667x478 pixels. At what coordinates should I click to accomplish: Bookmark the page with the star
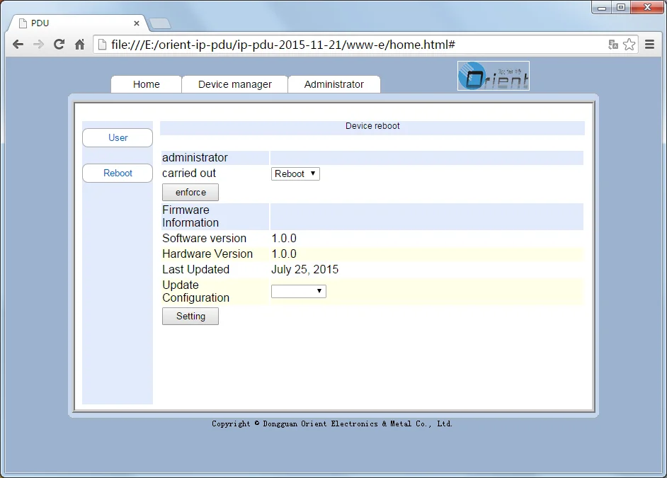(x=629, y=44)
